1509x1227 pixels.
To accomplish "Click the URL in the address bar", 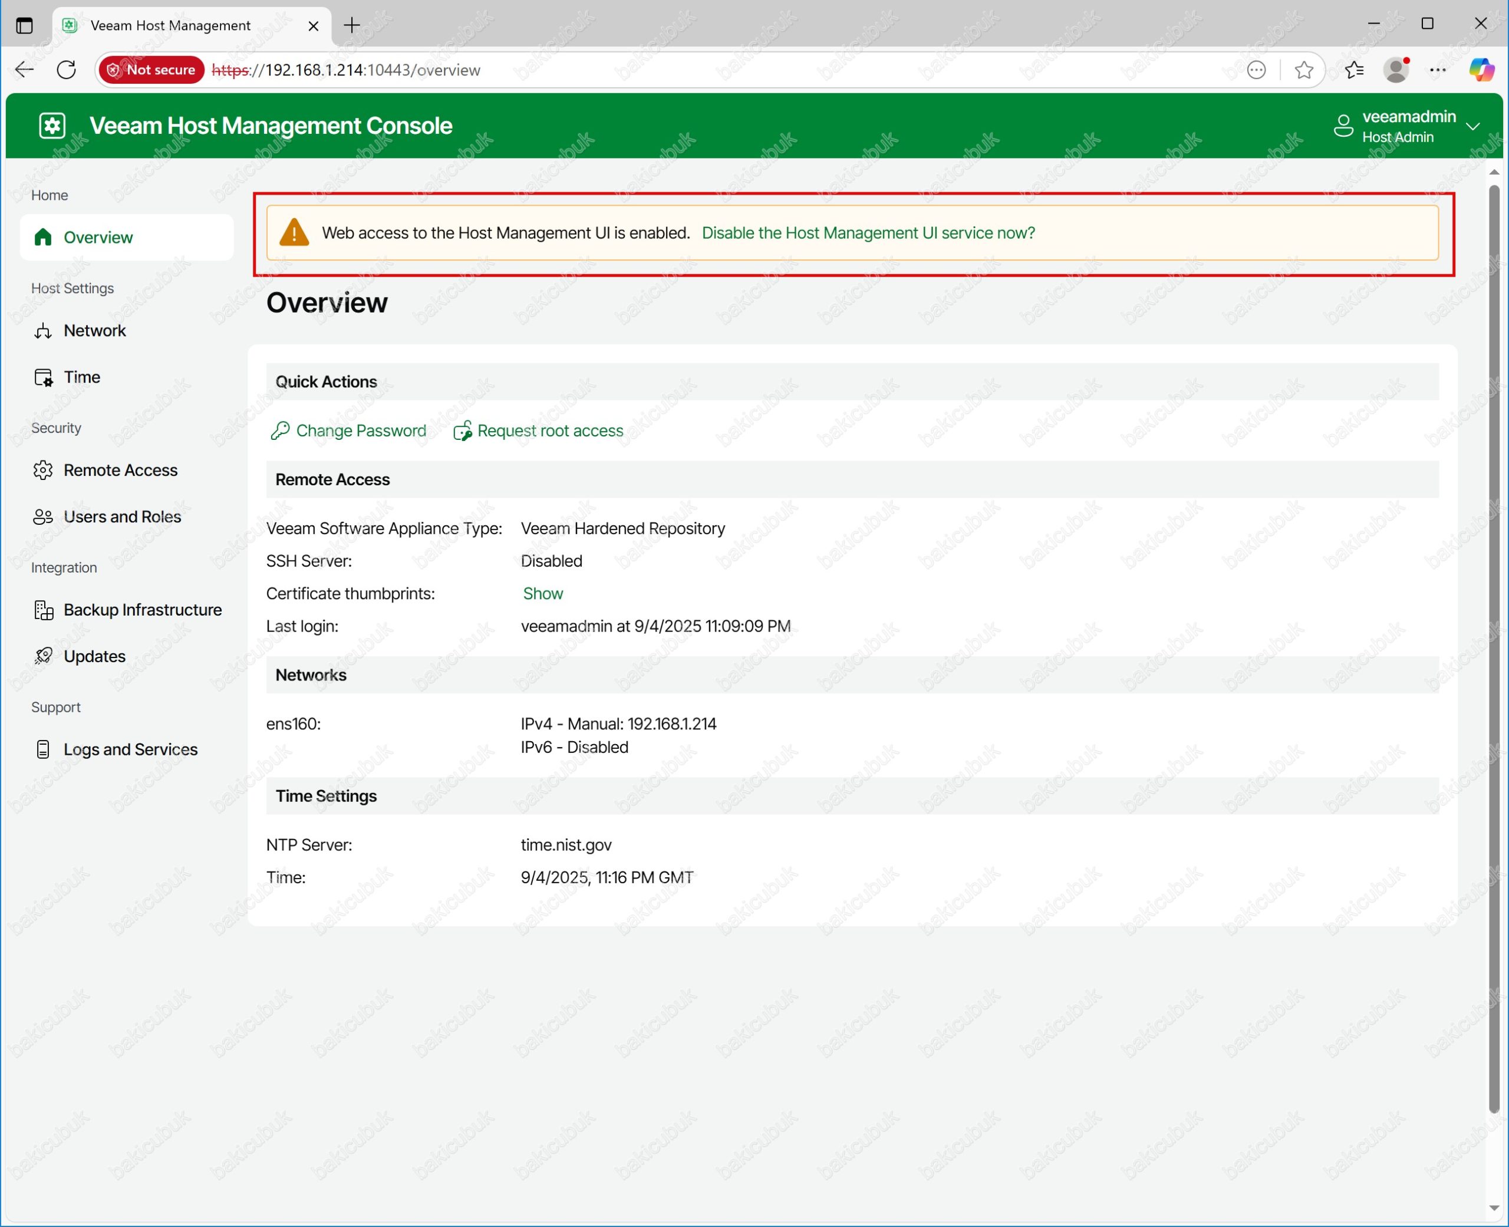I will point(346,70).
